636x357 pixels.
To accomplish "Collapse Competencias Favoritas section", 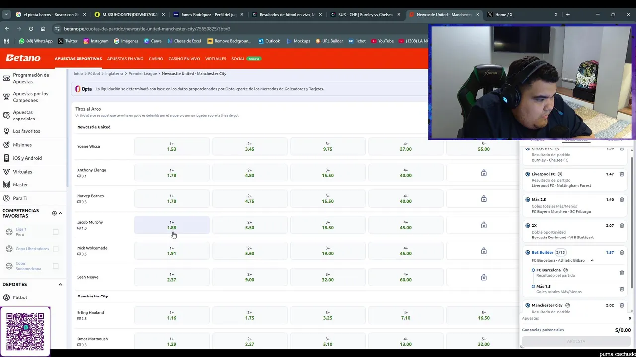I will click(x=60, y=213).
